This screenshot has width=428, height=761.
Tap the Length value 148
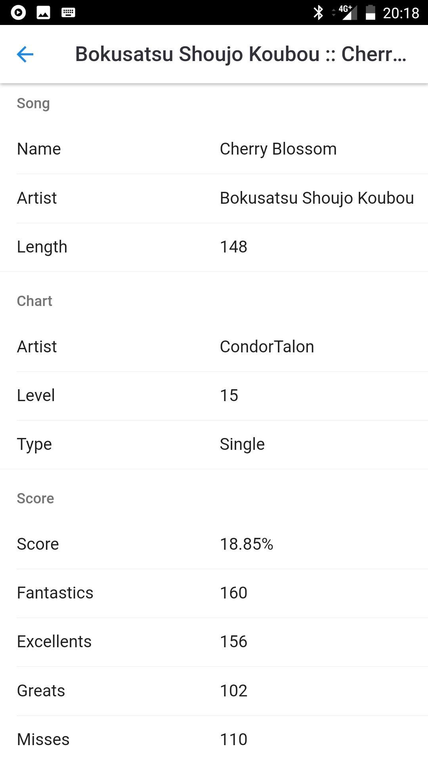click(x=233, y=247)
